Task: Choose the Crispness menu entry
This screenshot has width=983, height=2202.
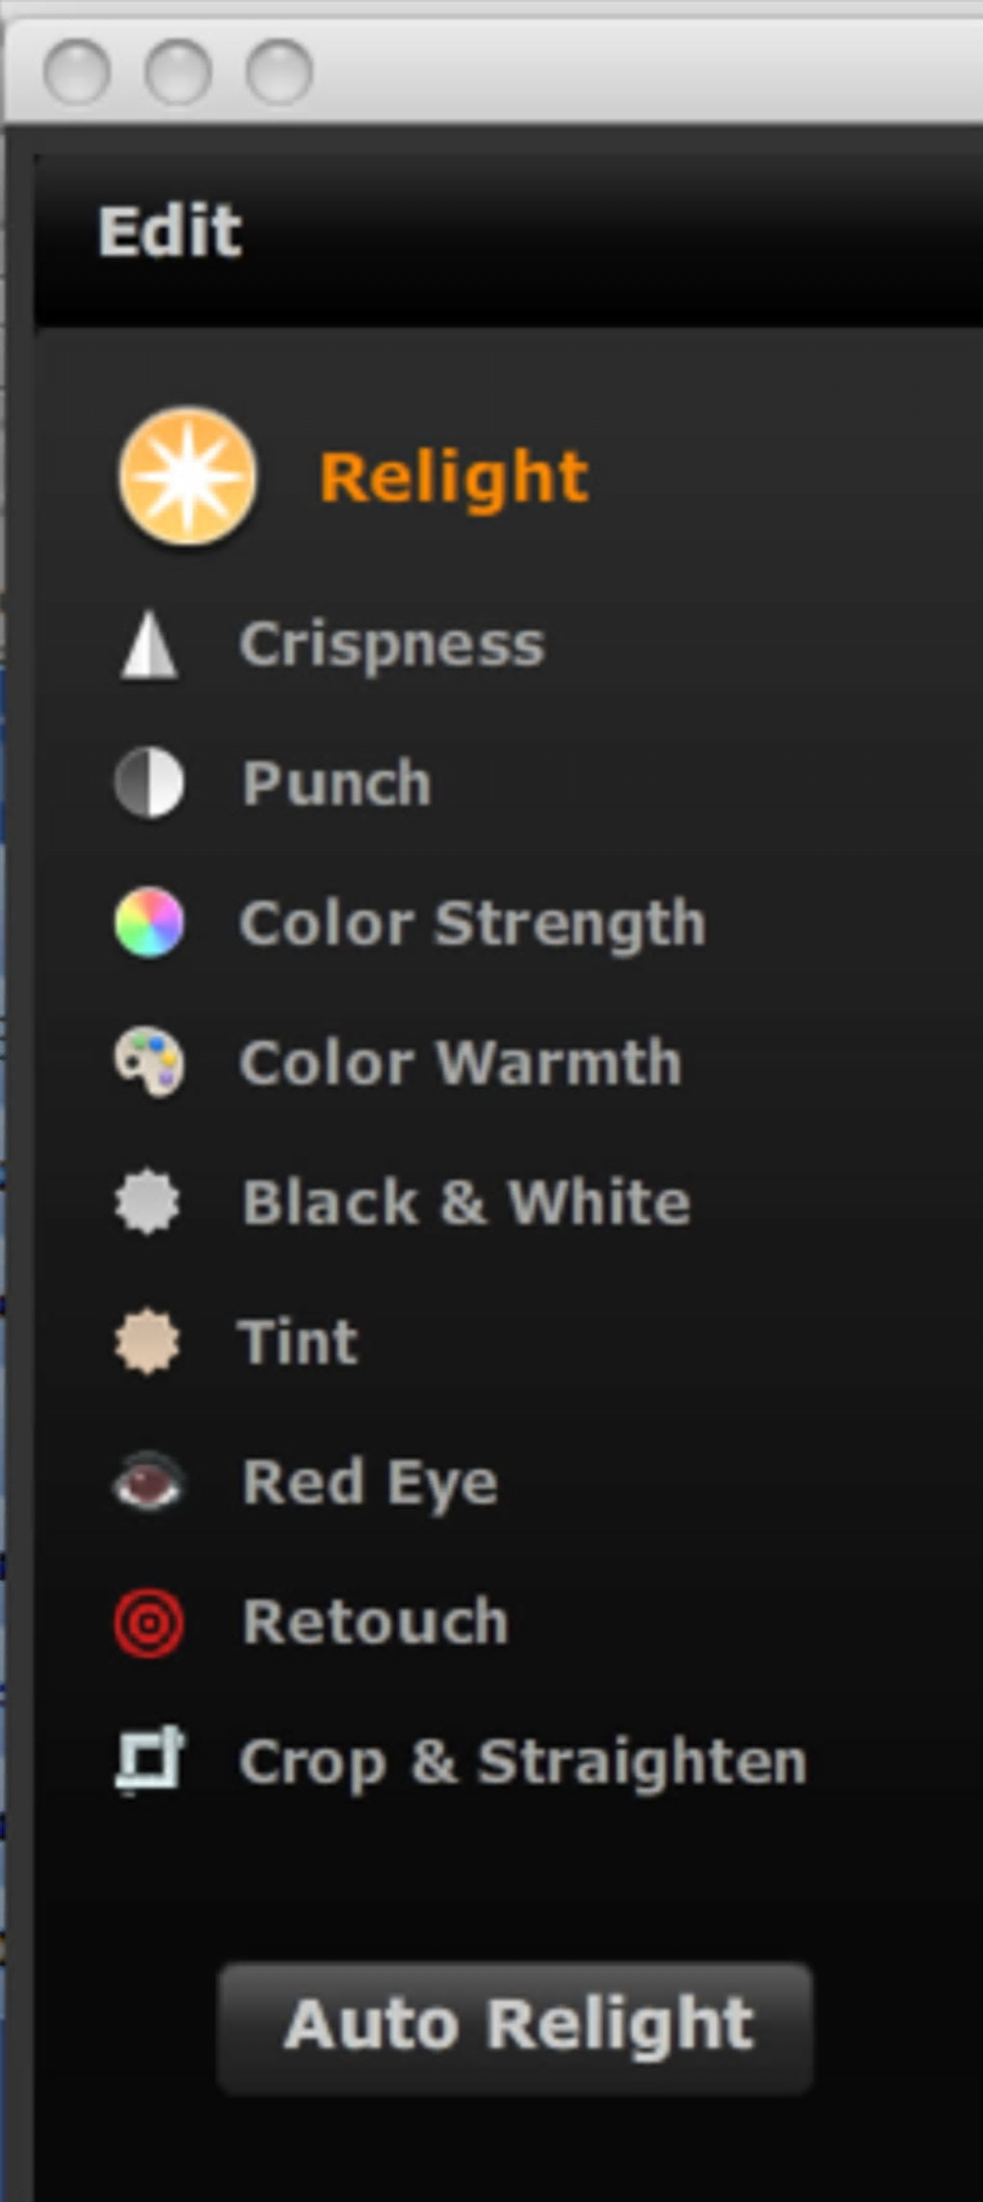Action: click(x=391, y=645)
